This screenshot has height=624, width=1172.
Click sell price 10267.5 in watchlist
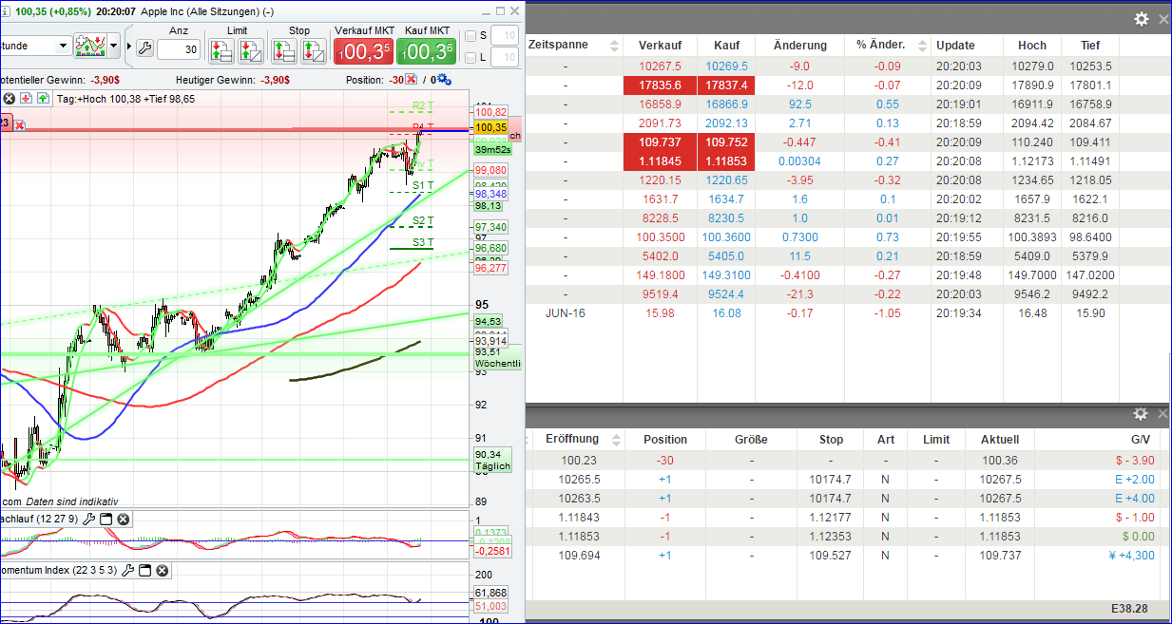660,66
